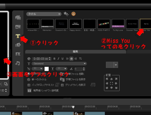Click the backdrop text options icon
Screen dimensions: 151x115
(57, 85)
